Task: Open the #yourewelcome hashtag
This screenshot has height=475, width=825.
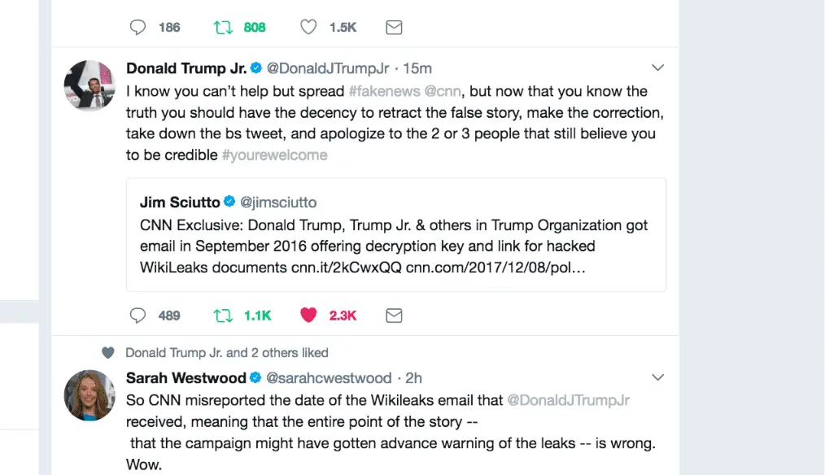Action: [x=274, y=155]
